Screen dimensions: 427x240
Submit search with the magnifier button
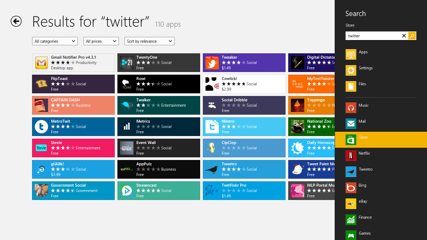[x=412, y=36]
